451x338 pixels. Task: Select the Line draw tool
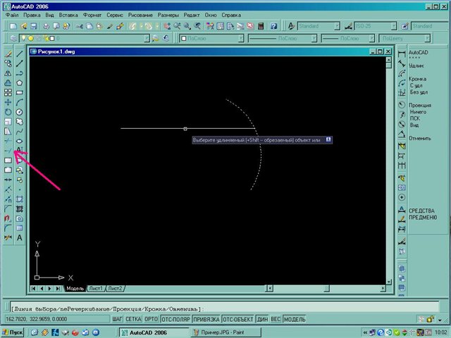(19, 54)
